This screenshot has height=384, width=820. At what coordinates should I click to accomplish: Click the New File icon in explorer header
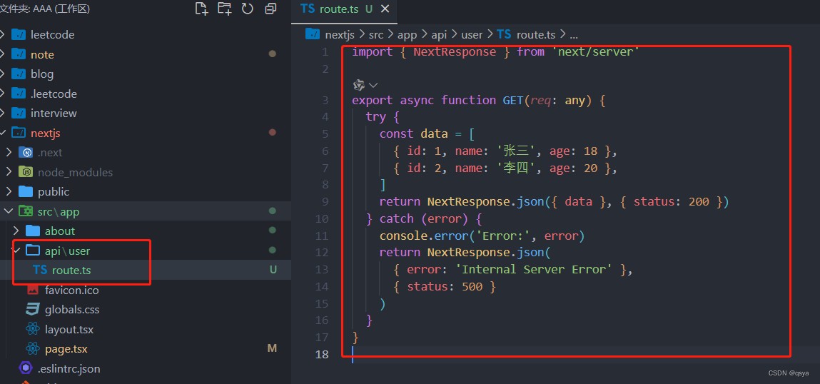pyautogui.click(x=201, y=9)
